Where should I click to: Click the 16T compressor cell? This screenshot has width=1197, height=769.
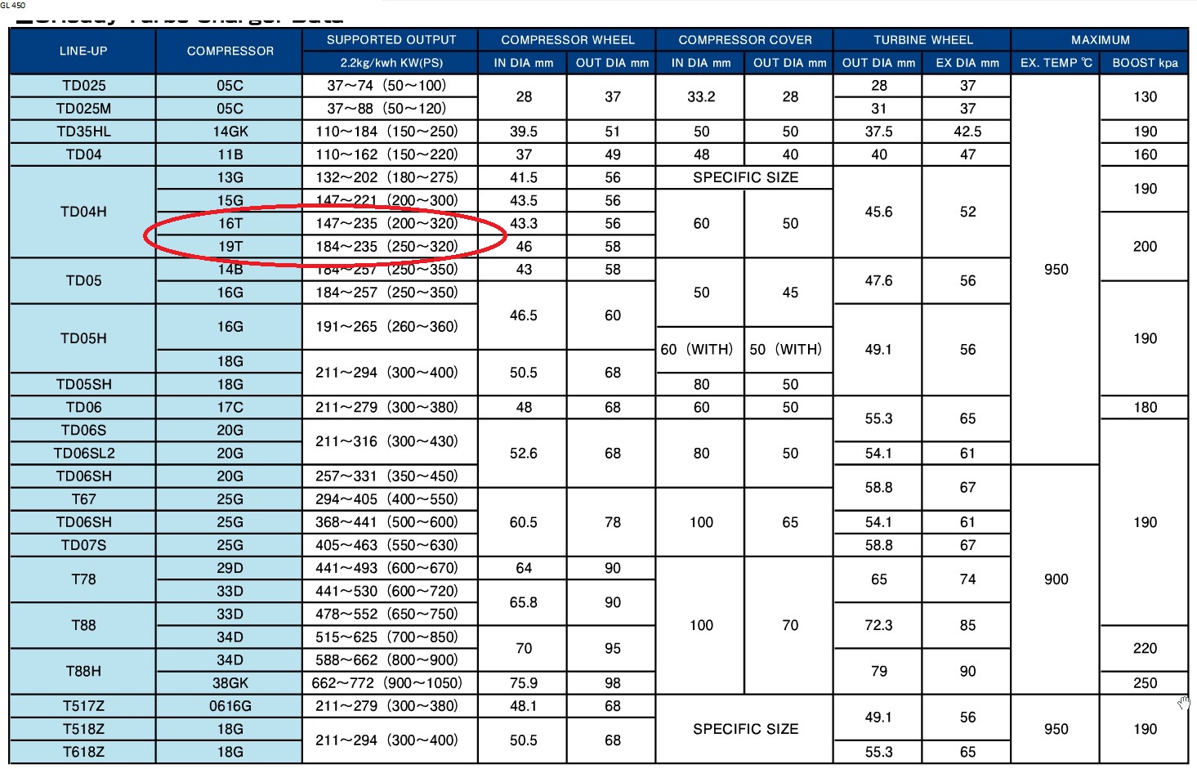click(x=230, y=223)
